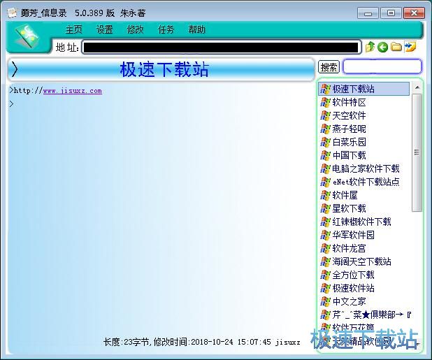
Task: Click the blue-arrow note icon at toolbar end
Action: (x=410, y=47)
